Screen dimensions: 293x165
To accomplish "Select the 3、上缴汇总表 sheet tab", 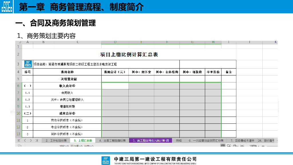I will [x=83, y=141].
